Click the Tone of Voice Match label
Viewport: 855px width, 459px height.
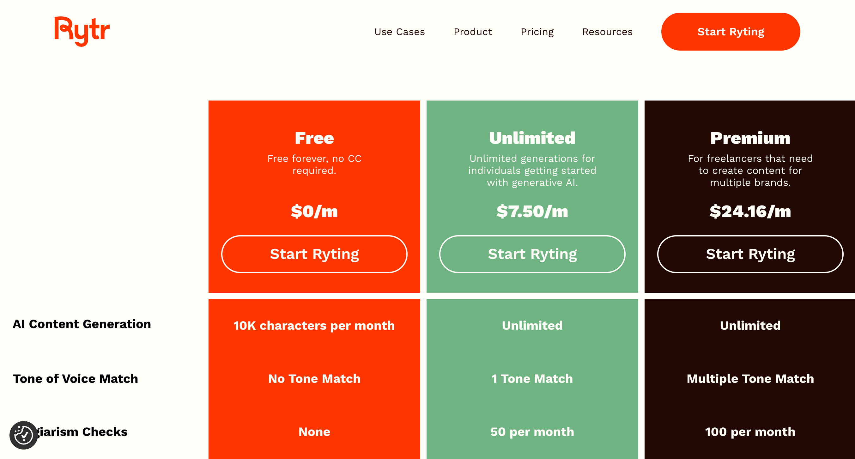[x=75, y=379]
